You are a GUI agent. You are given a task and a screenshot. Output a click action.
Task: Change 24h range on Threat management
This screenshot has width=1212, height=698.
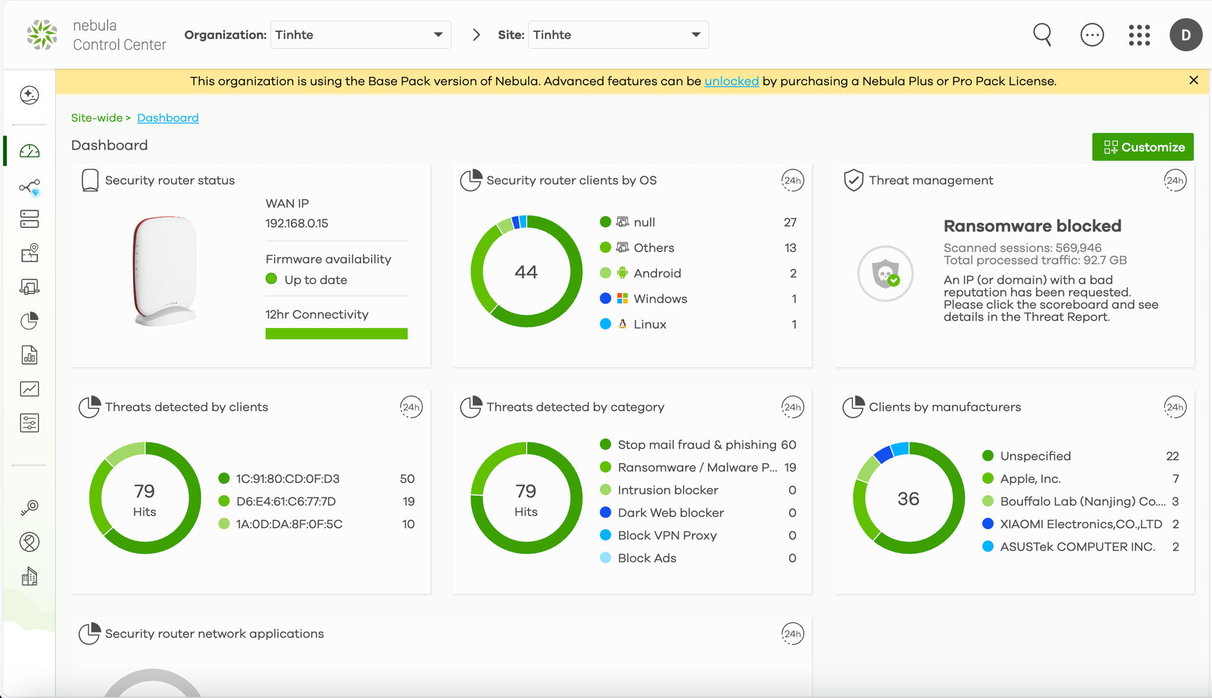click(1175, 181)
